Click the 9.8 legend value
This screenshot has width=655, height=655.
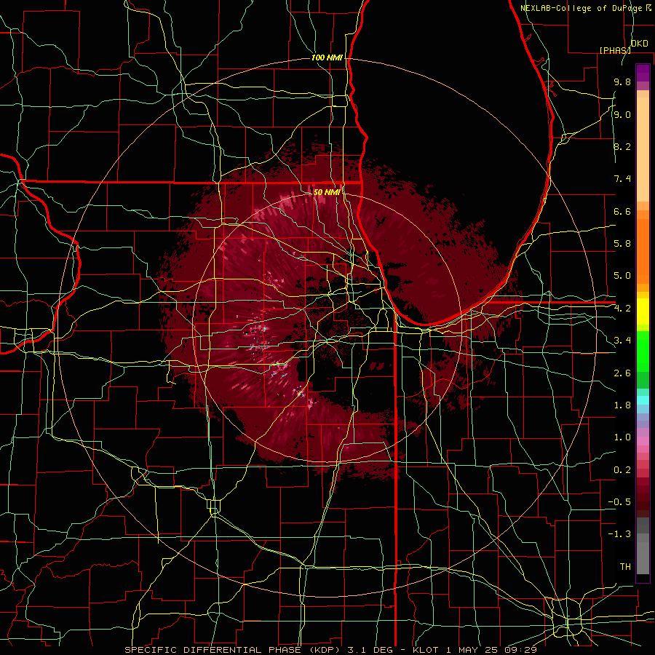[x=622, y=82]
